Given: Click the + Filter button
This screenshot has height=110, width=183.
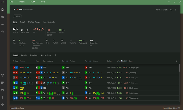Looking at the screenshot, I should (17, 16).
